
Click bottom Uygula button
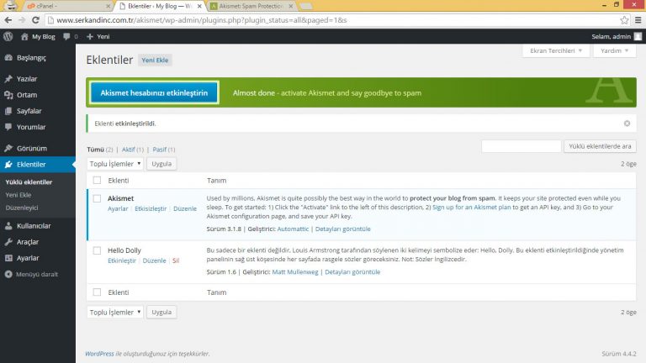[161, 312]
